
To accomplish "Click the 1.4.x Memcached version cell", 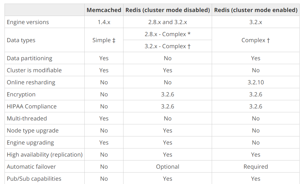I will (104, 22).
